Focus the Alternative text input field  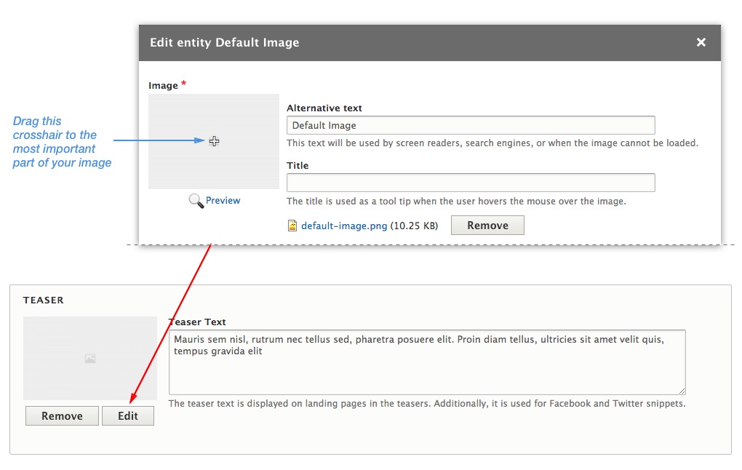pyautogui.click(x=471, y=125)
